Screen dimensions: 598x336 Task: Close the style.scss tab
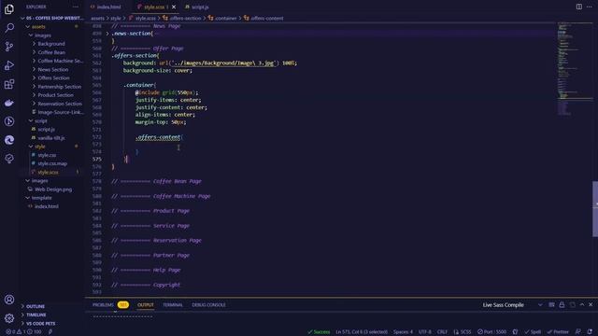click(x=174, y=7)
